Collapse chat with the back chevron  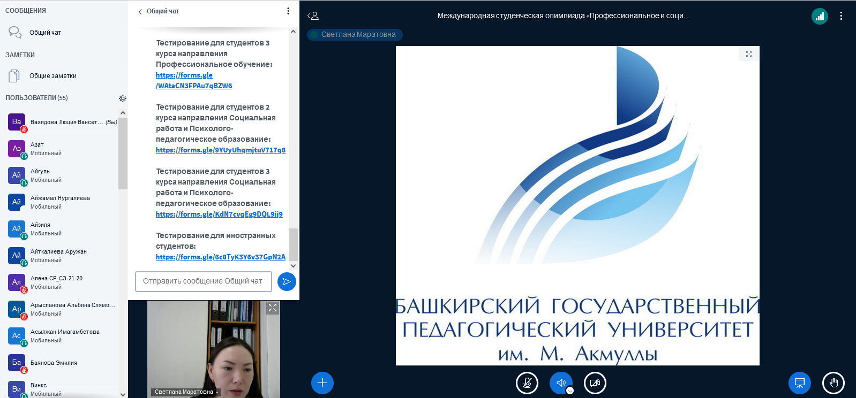[140, 11]
